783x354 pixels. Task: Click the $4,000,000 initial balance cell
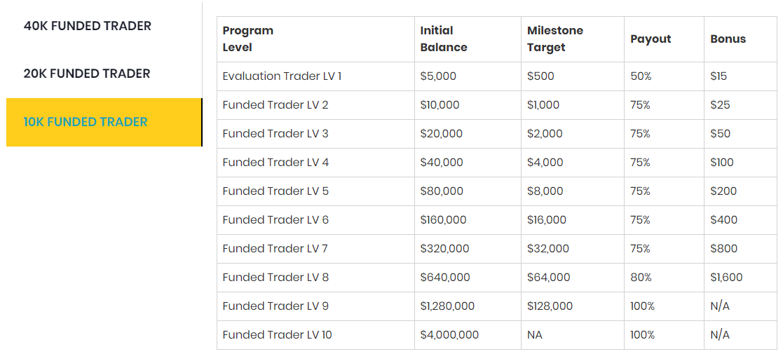(x=449, y=335)
